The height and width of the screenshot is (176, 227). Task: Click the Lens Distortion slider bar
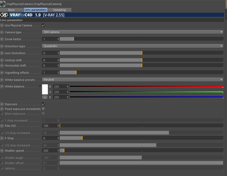click(142, 53)
